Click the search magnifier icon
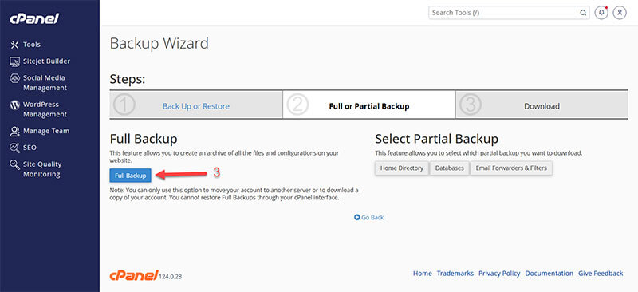 point(583,13)
